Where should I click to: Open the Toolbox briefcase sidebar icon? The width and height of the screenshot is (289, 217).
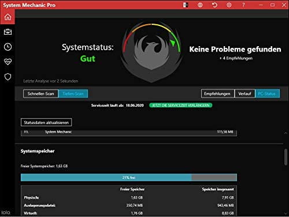point(8,32)
